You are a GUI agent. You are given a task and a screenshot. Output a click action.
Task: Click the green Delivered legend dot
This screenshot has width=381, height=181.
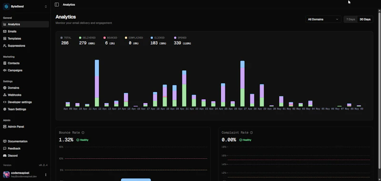pyautogui.click(x=80, y=38)
